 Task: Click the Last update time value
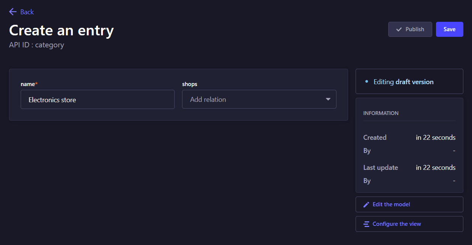pos(436,168)
